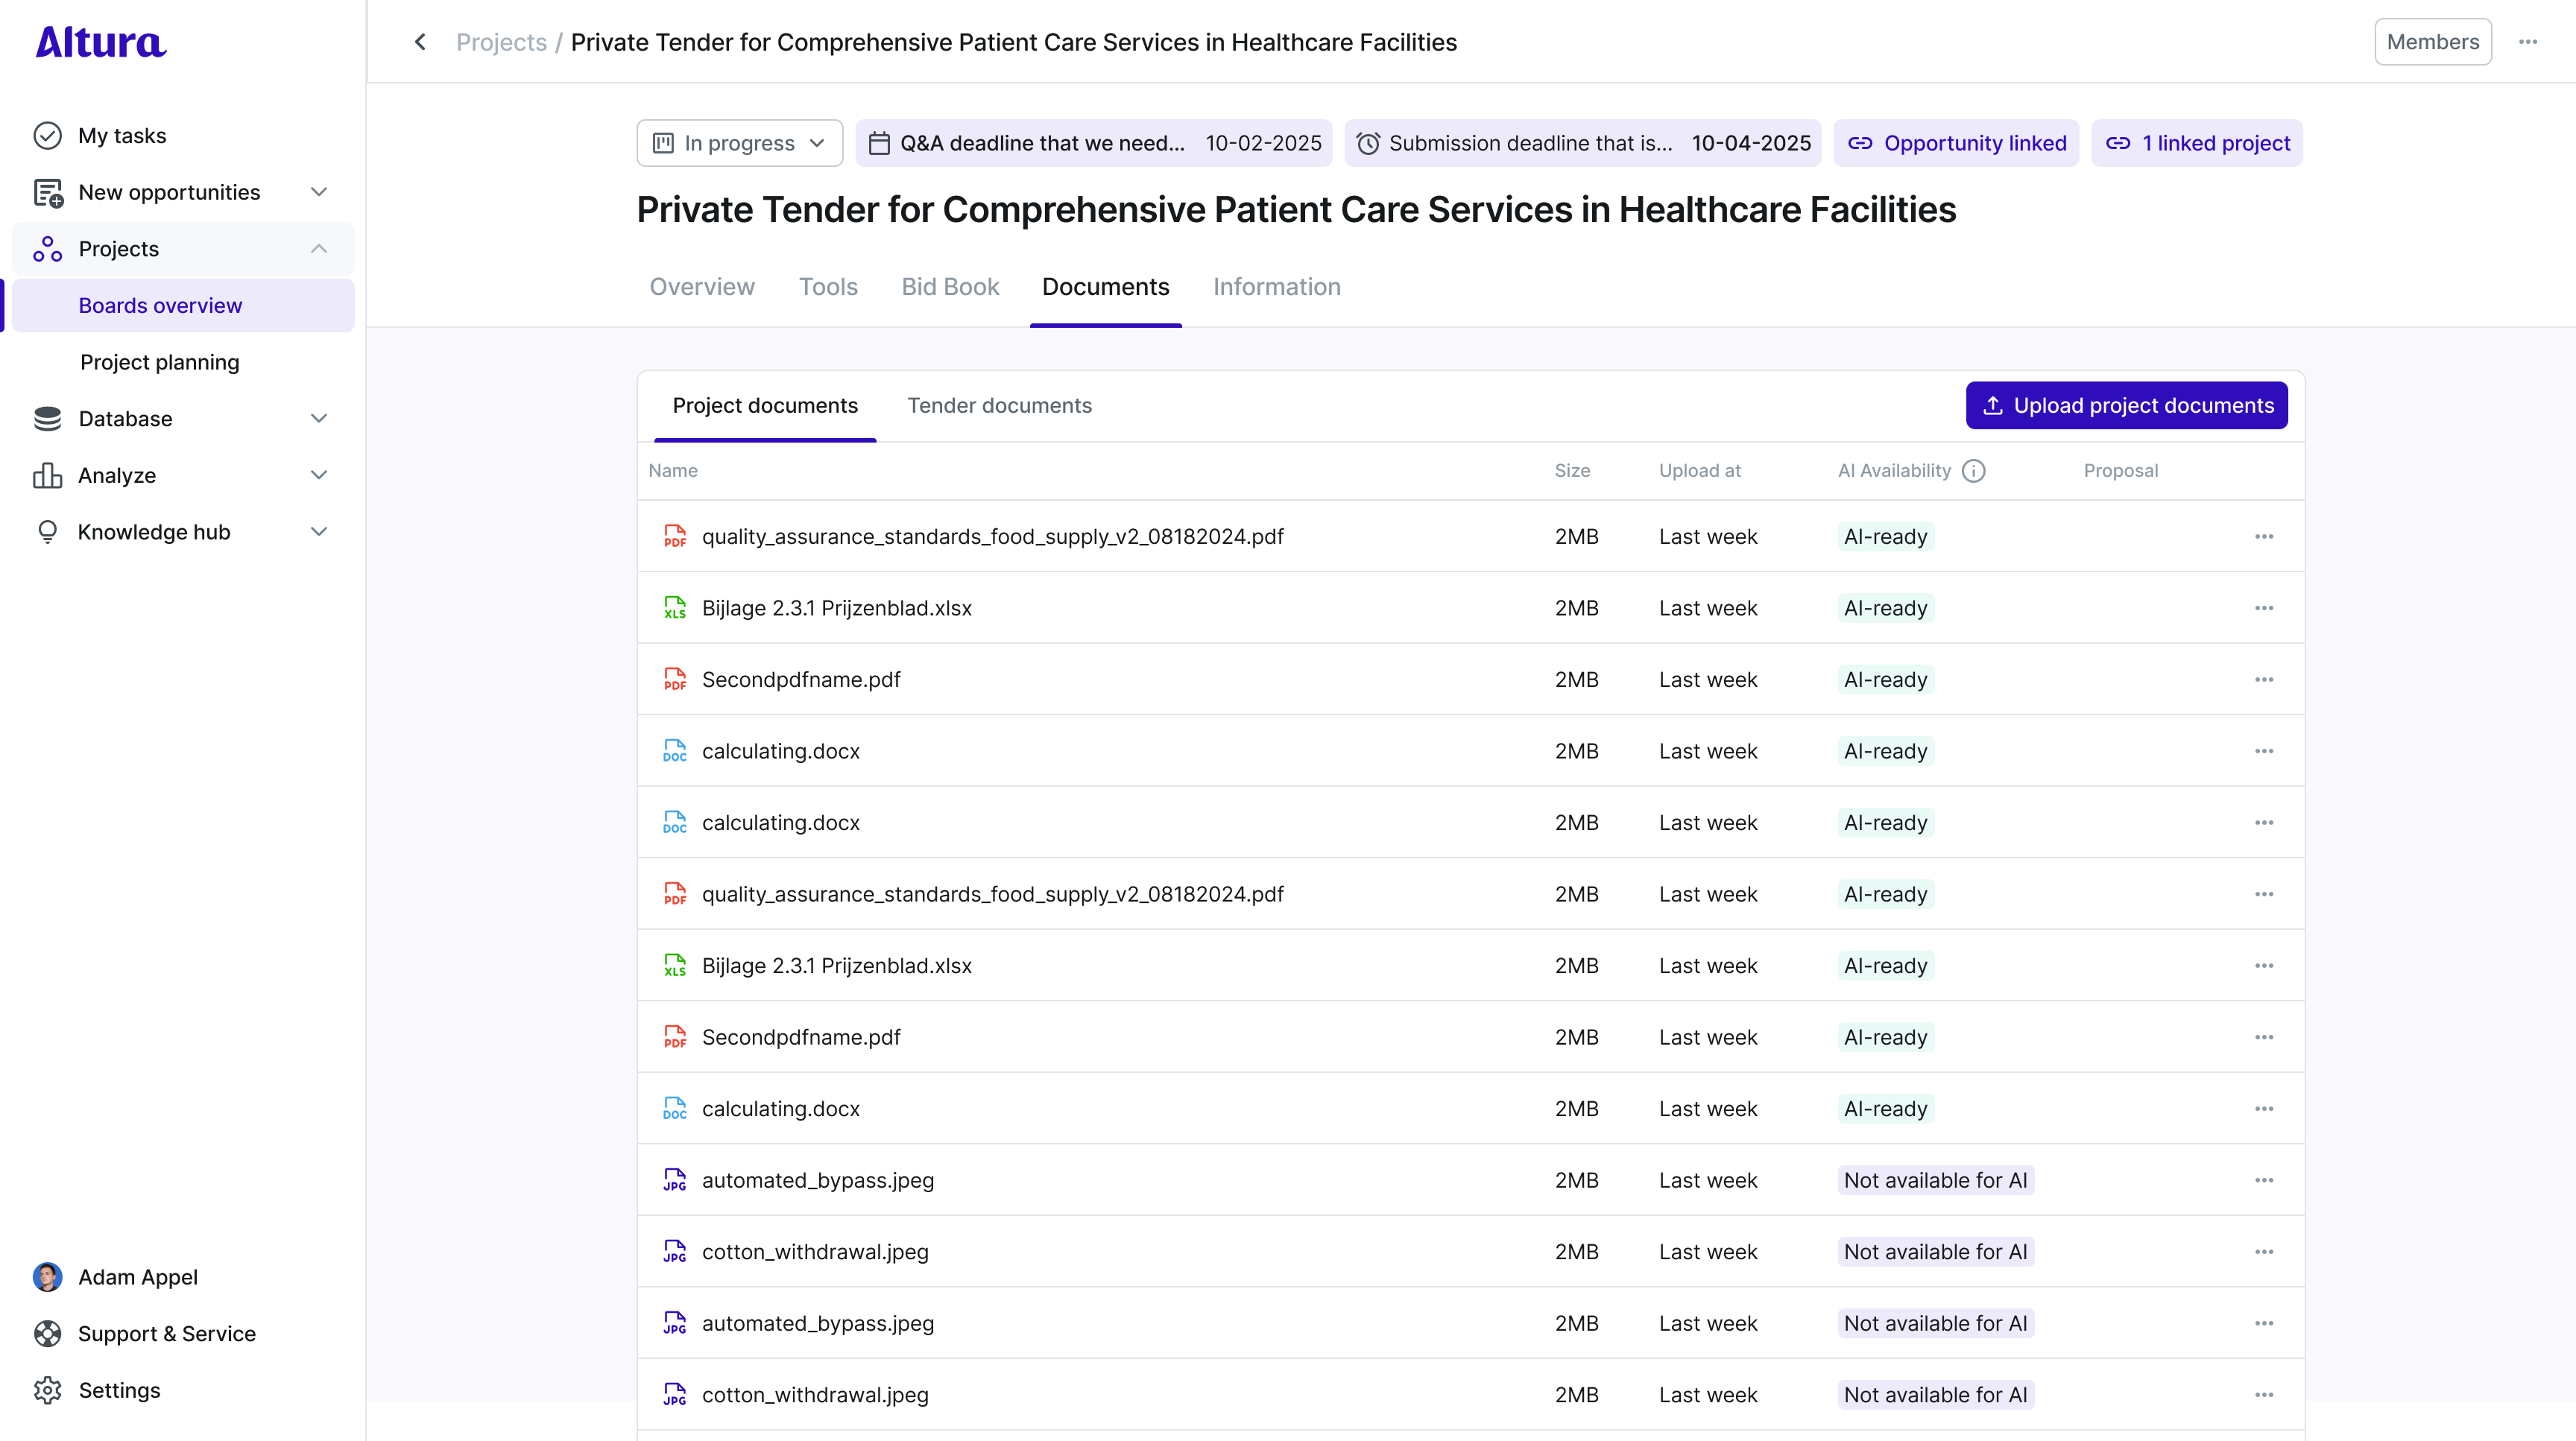Open the In progress status dropdown
The height and width of the screenshot is (1441, 2576).
coord(739,143)
